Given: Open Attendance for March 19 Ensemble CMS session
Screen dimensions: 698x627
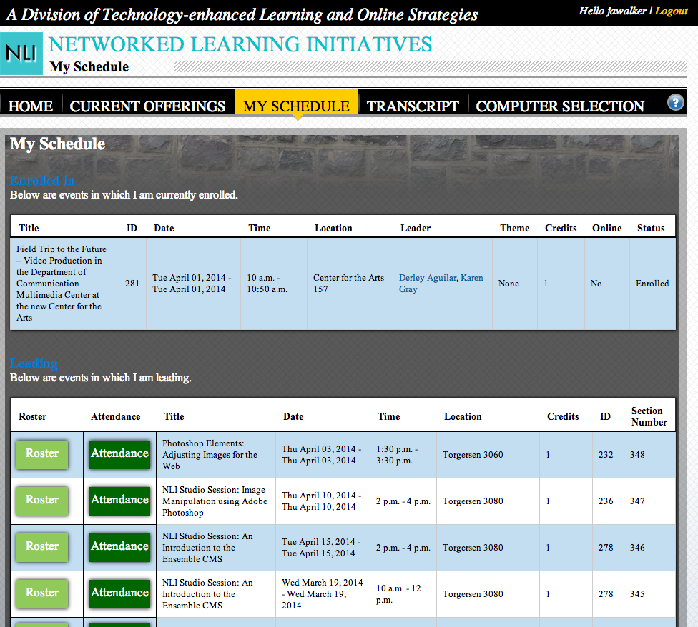Looking at the screenshot, I should tap(119, 593).
